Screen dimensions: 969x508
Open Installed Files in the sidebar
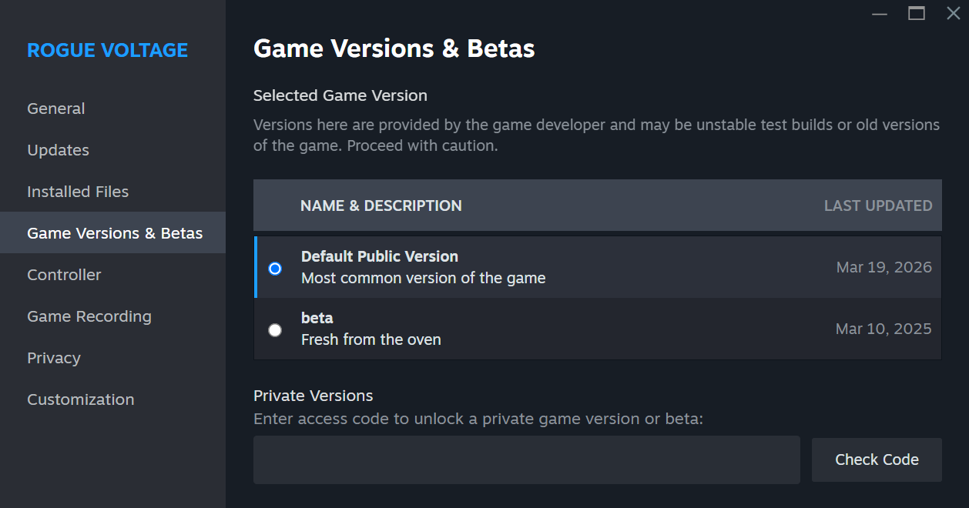tap(78, 192)
